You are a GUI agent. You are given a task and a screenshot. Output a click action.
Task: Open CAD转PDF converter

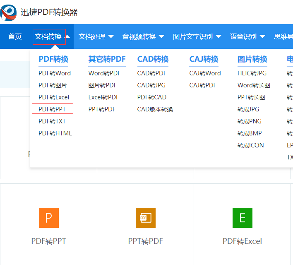152,73
